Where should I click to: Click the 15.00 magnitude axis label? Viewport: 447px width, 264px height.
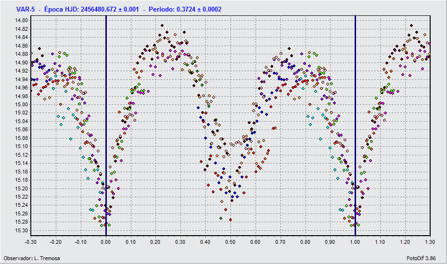pos(21,104)
